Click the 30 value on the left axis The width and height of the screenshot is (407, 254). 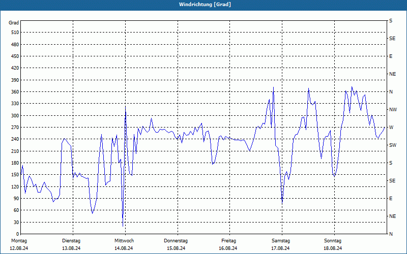point(16,223)
